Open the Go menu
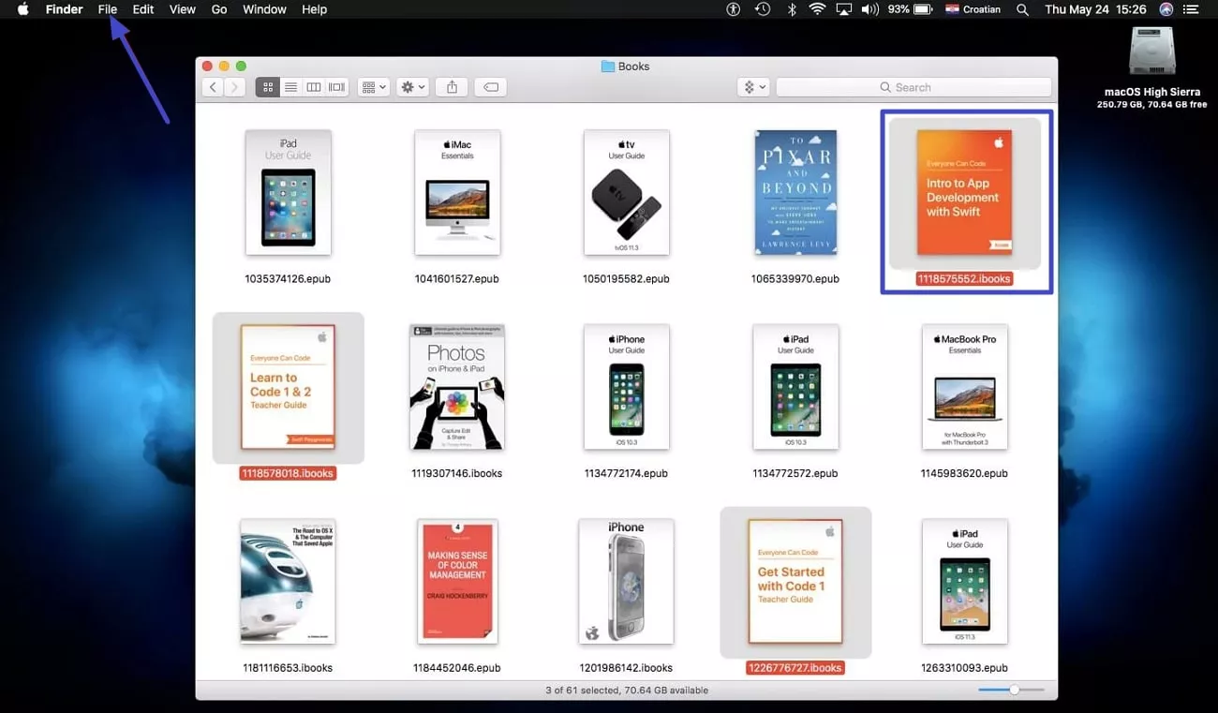The width and height of the screenshot is (1218, 713). 218,9
